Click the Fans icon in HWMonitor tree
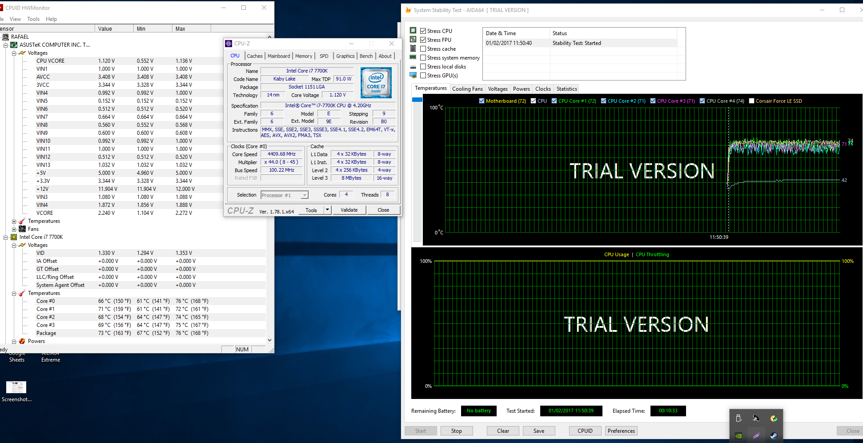The image size is (863, 443). 22,229
